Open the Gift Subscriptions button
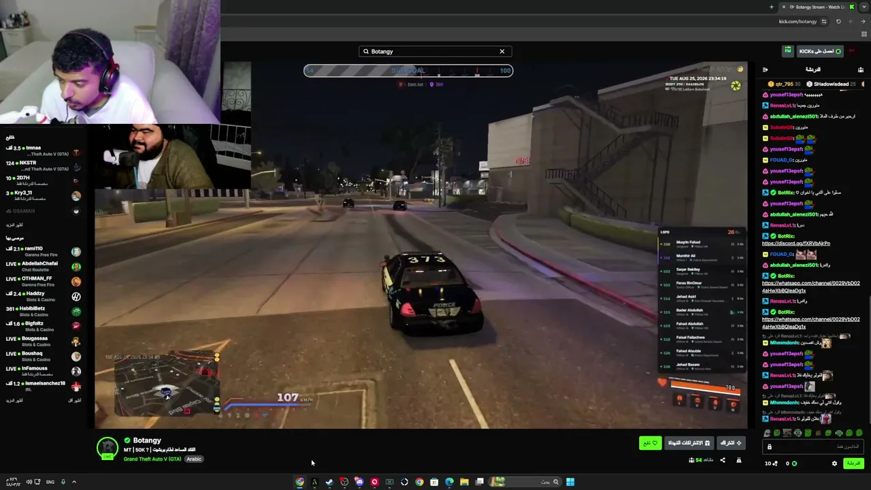 (689, 443)
